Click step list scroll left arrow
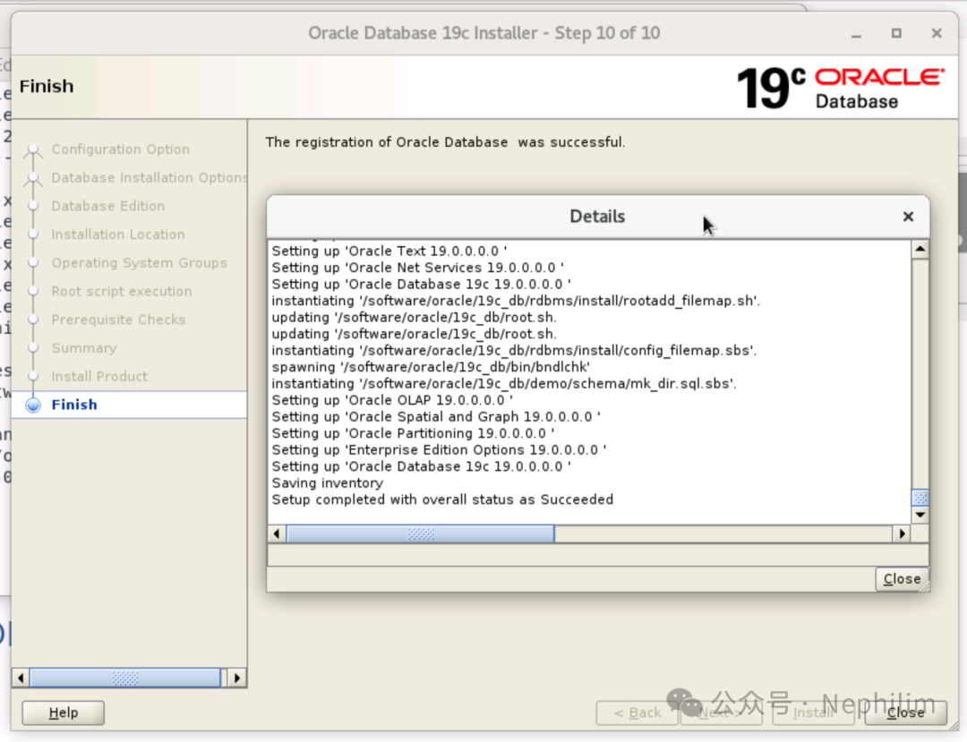The image size is (967, 742). point(21,678)
